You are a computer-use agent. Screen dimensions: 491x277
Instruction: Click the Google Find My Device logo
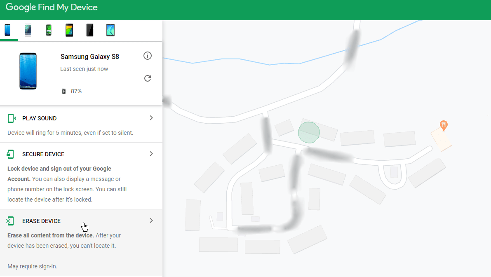51,7
